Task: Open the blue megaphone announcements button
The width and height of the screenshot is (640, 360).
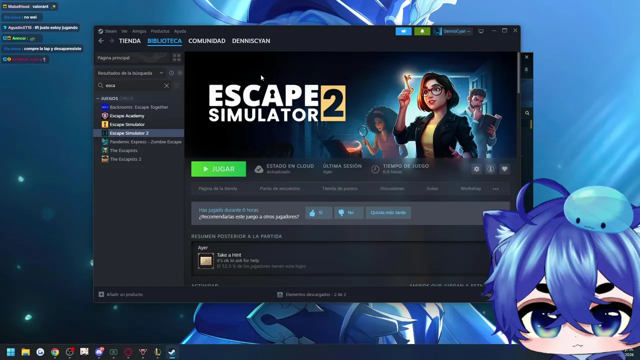Action: [403, 31]
